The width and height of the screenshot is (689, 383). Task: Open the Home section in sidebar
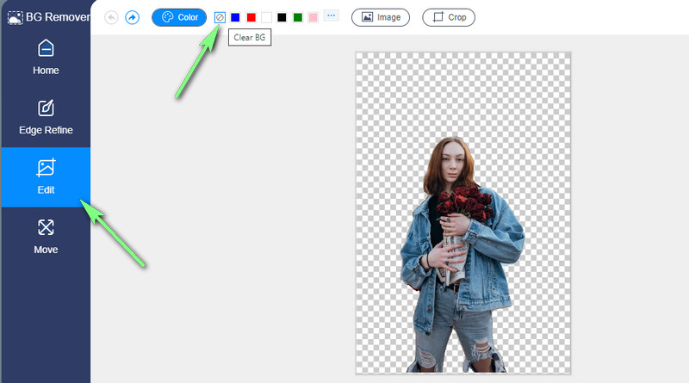(46, 57)
